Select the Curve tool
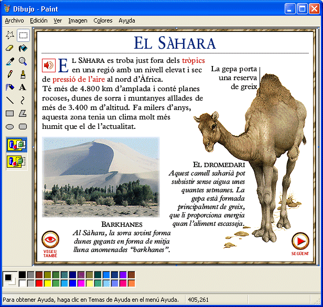Image resolution: width=323 pixels, height=307 pixels. pyautogui.click(x=23, y=101)
